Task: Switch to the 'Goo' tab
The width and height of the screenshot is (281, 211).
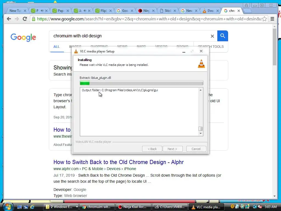Action: click(x=125, y=11)
